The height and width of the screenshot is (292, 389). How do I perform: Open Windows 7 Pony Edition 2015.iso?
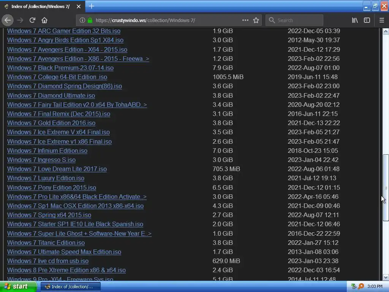coord(52,188)
